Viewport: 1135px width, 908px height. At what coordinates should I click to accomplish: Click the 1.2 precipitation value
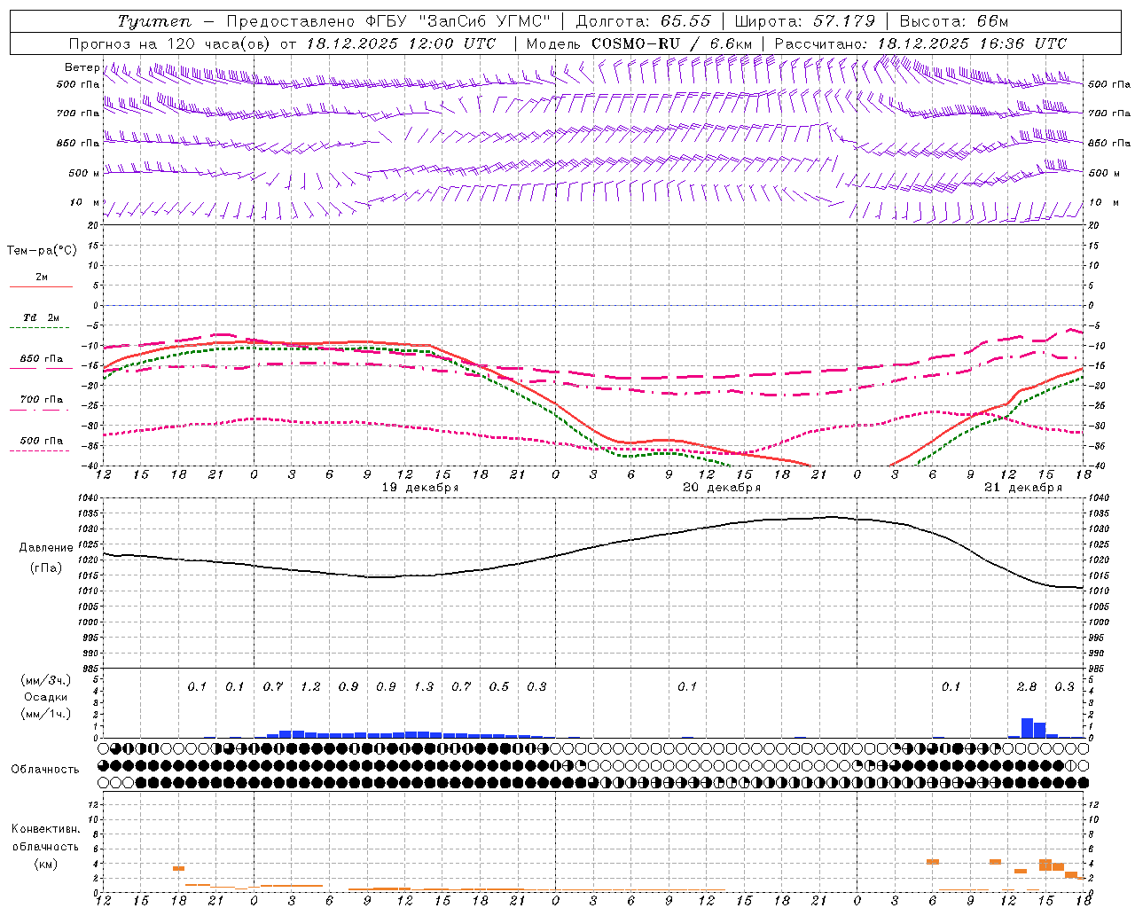click(310, 686)
